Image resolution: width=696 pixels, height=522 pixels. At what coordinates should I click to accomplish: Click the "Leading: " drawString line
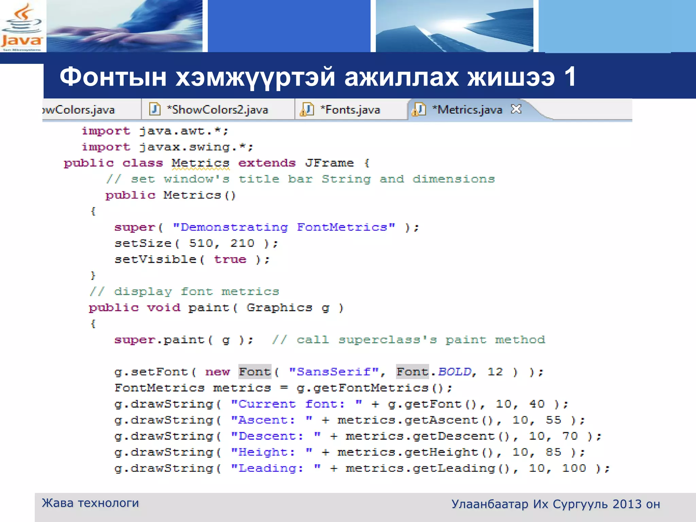click(x=362, y=469)
